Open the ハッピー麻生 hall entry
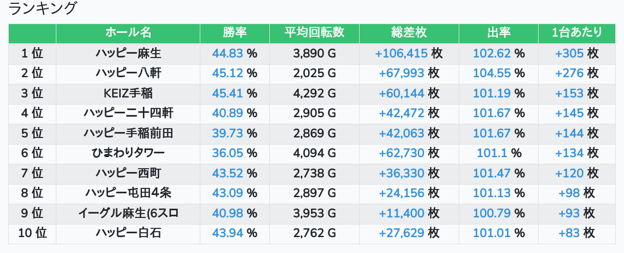624x253 pixels. [x=128, y=54]
